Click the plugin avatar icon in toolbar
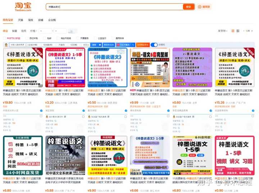Viewport: 259px width, 193px height. point(6,45)
